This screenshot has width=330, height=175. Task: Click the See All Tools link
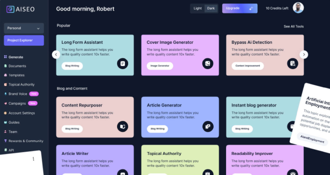coord(293,27)
